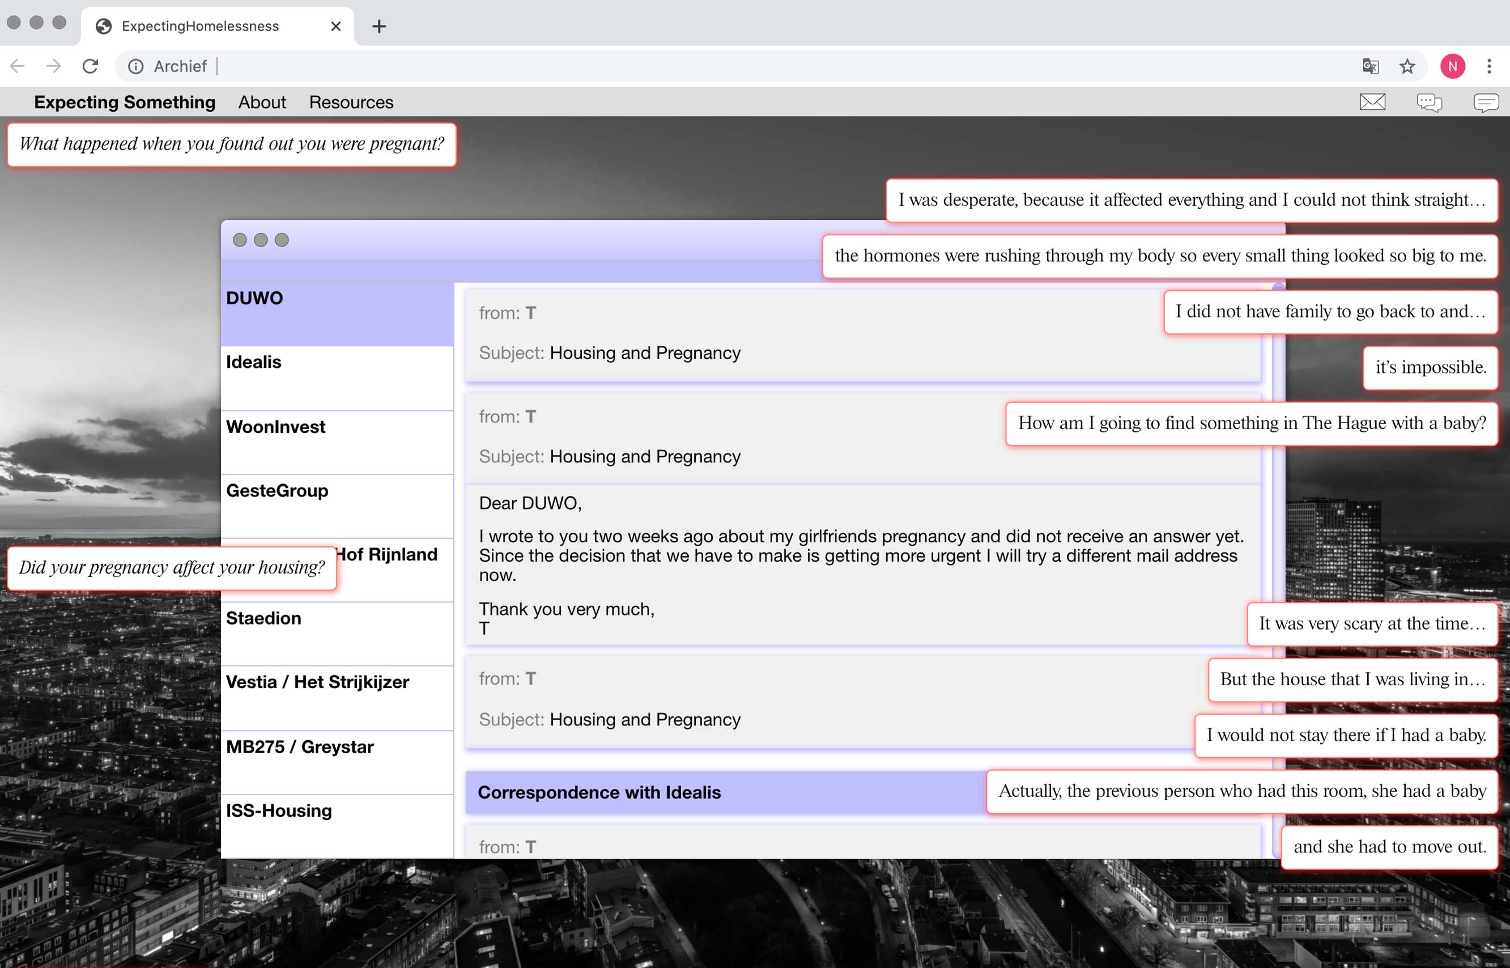Click the address bar input field
Image resolution: width=1510 pixels, height=968 pixels.
(x=754, y=66)
